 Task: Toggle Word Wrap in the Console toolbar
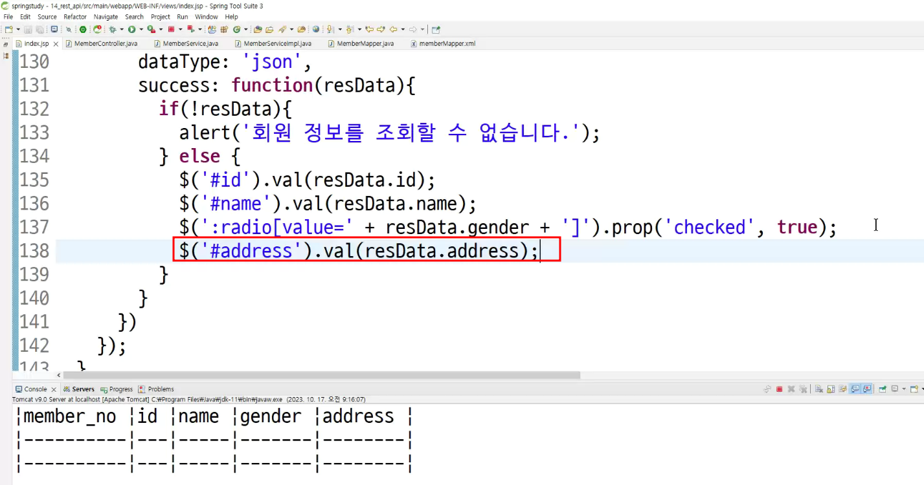pos(842,389)
